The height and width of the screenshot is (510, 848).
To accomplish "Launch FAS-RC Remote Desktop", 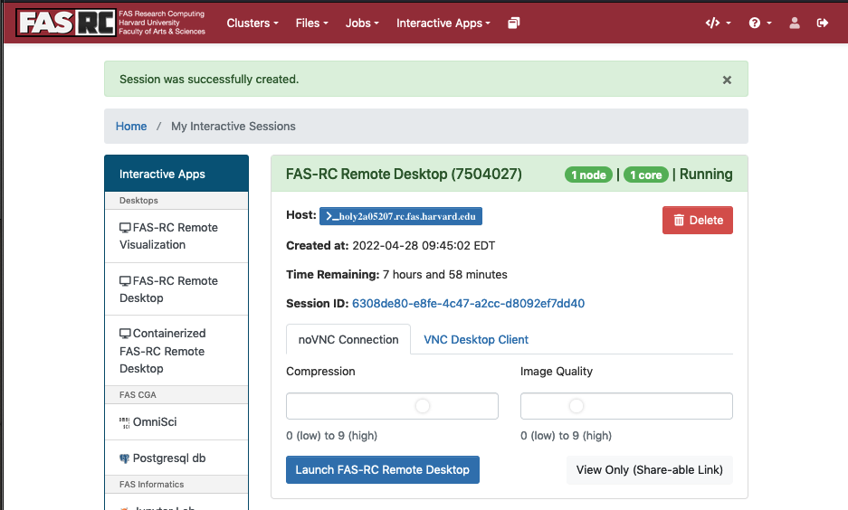I will [x=382, y=470].
